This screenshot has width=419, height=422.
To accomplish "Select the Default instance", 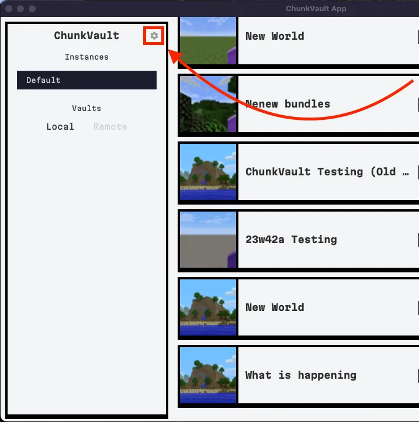I will 86,80.
